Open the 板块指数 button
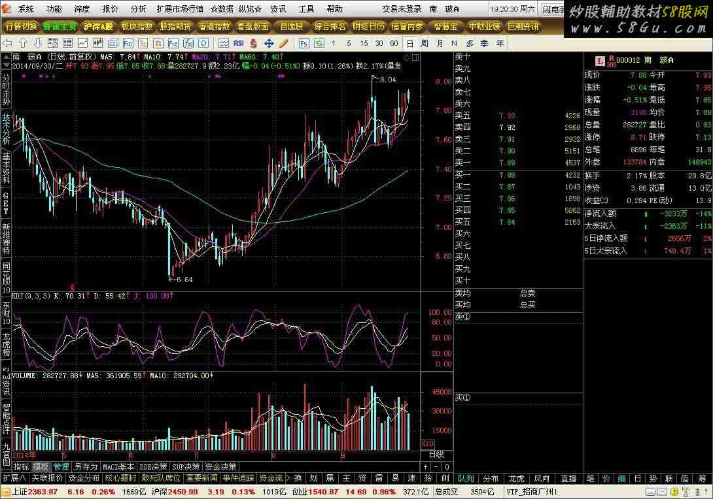This screenshot has width=713, height=499. (137, 26)
